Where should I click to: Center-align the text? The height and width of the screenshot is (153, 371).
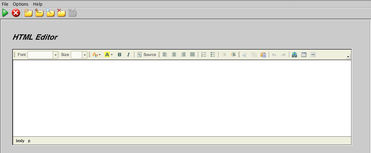click(x=174, y=55)
